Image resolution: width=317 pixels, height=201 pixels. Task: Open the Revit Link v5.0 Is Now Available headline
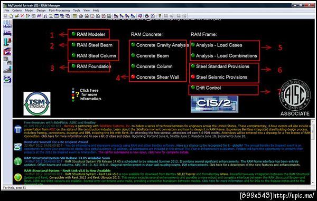click(x=67, y=171)
